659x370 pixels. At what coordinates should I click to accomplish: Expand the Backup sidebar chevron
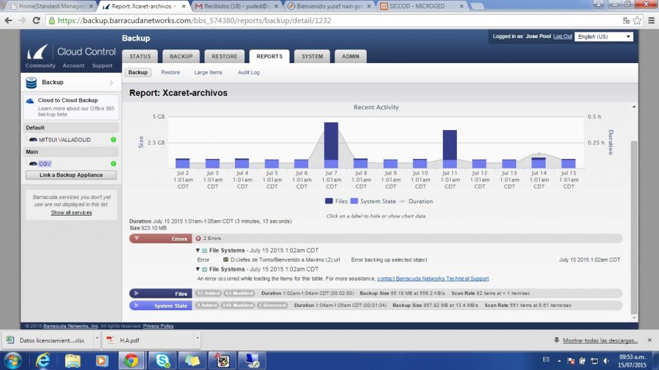point(111,83)
